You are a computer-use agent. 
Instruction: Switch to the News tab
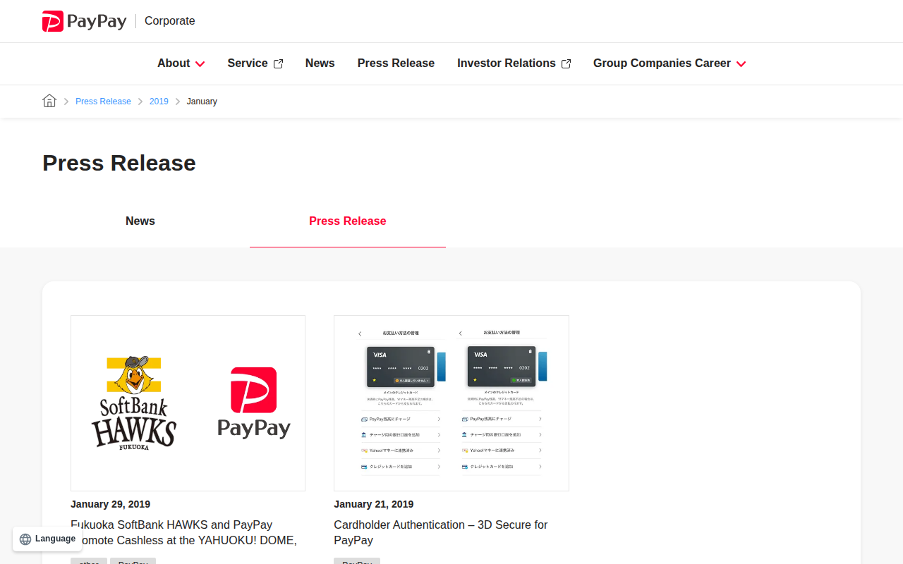pyautogui.click(x=140, y=221)
